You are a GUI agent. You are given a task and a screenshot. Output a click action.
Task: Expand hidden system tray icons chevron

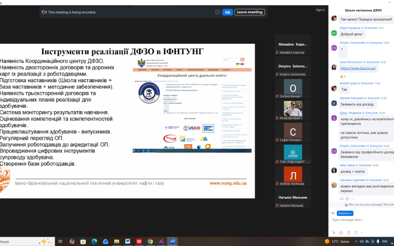pyautogui.click(x=356, y=242)
